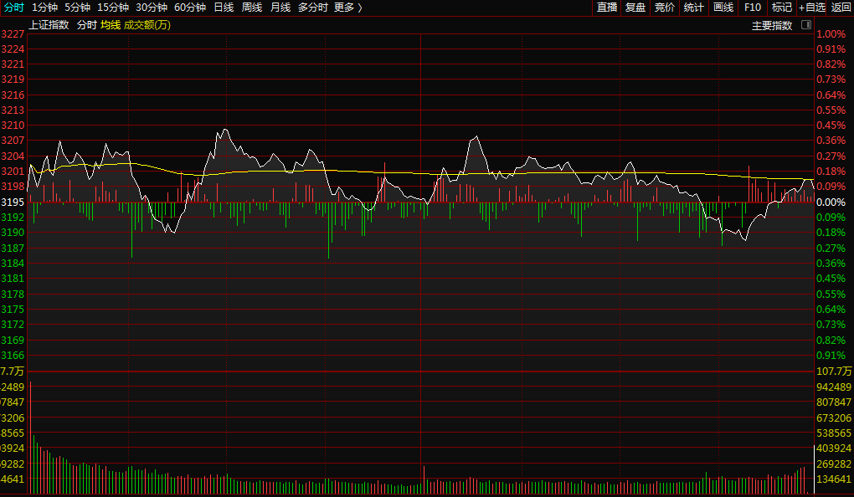The height and width of the screenshot is (497, 854).
Task: Open F10 company information
Action: (753, 8)
